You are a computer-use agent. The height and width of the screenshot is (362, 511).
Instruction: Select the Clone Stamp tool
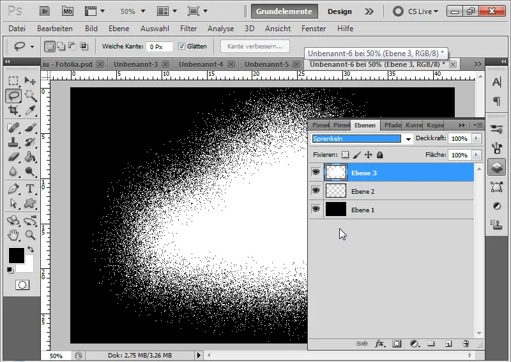[x=13, y=142]
